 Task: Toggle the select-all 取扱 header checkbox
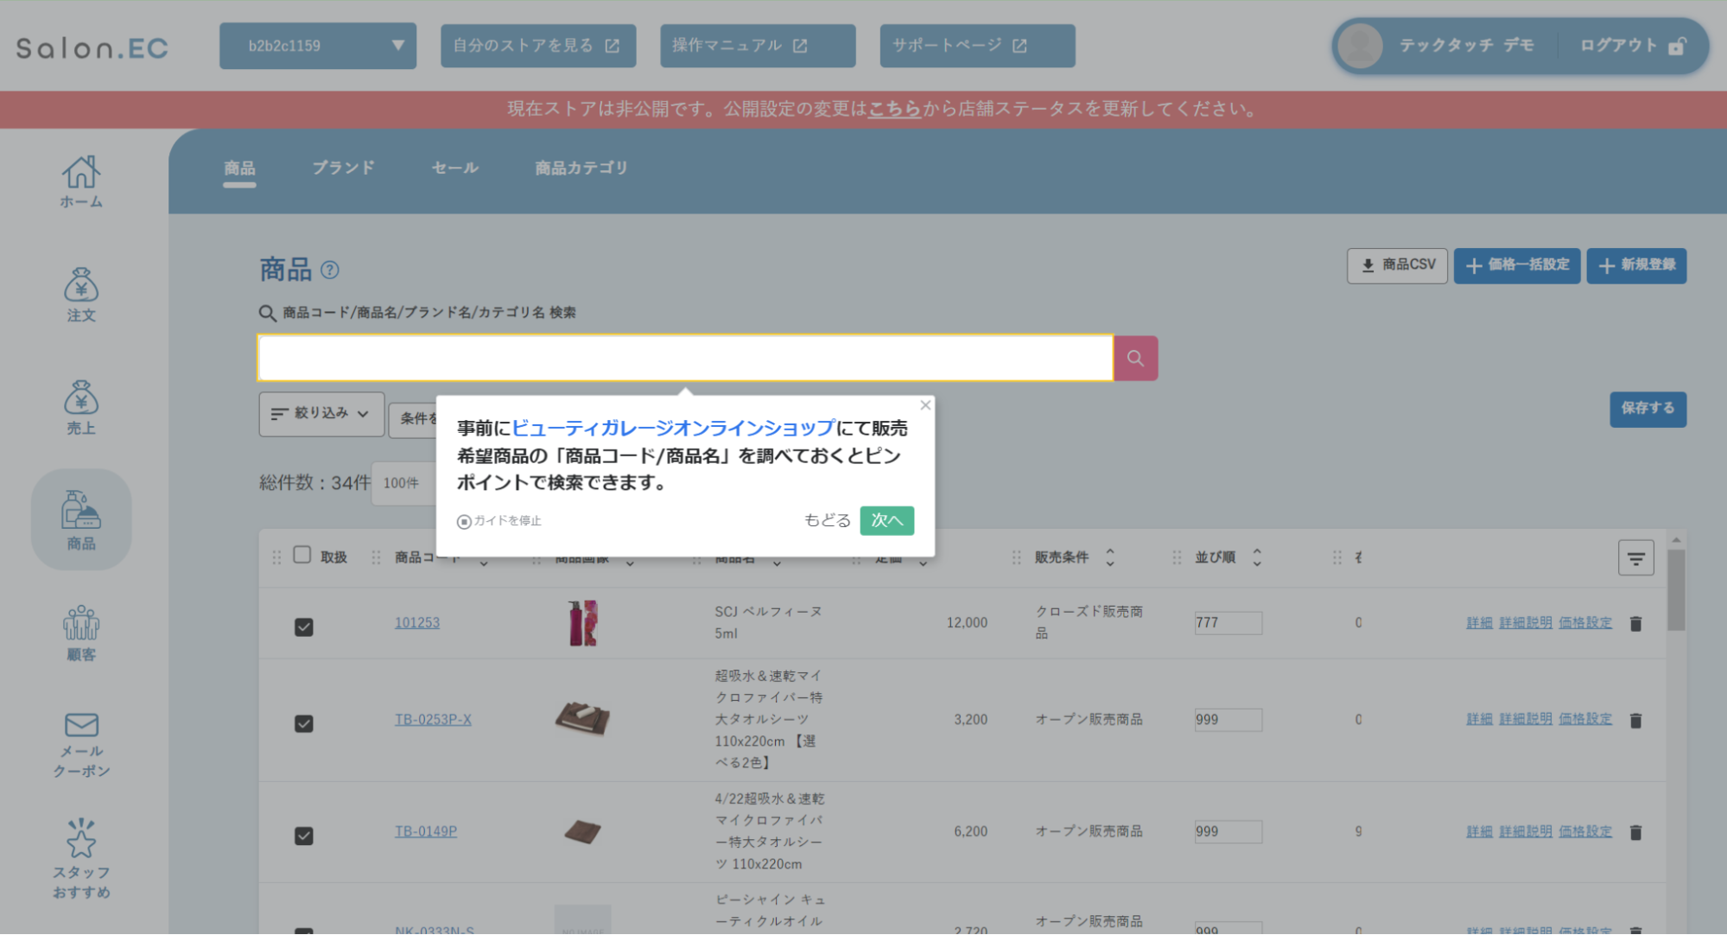tap(302, 555)
